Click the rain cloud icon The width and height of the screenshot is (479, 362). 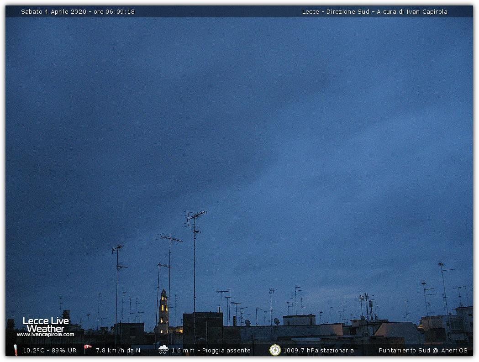pos(163,350)
